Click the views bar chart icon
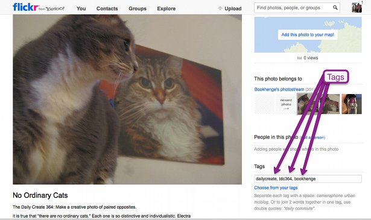This screenshot has width=371, height=220. pos(299,58)
